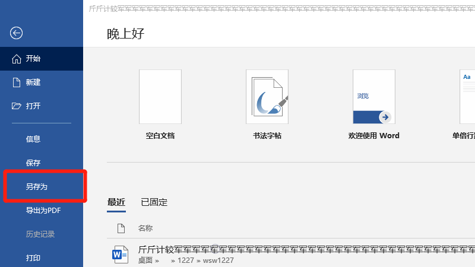Go to the 打印 print page
Viewport: 475px width, 267px height.
[33, 258]
